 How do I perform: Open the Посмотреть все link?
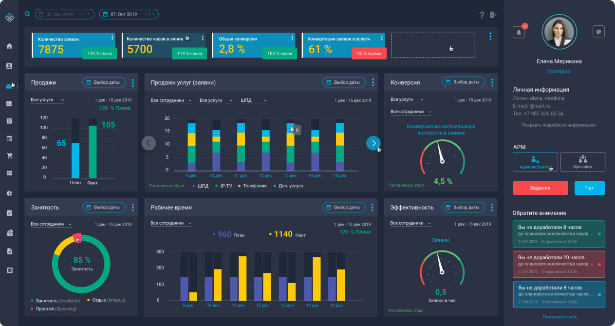(560, 317)
